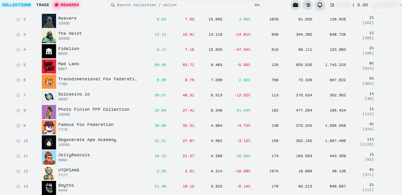Screen dimensions: 402x195
Task: Star the JellyRascals row
Action: [18, 156]
